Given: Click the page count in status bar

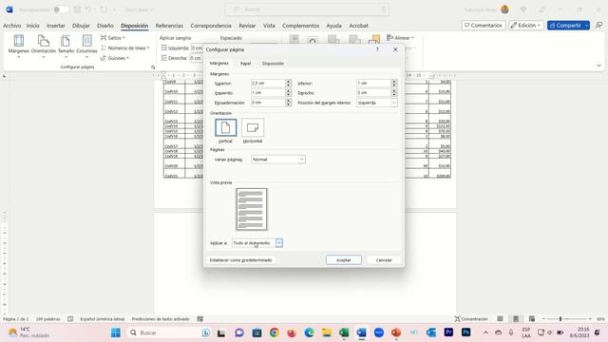Looking at the screenshot, I should 15,319.
